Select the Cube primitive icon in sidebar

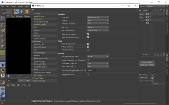point(3,25)
